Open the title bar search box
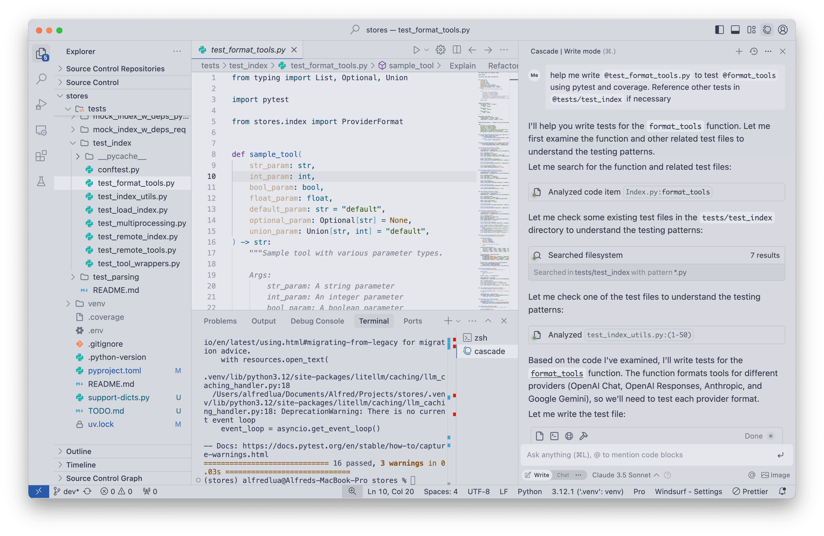The width and height of the screenshot is (824, 536). coord(410,30)
